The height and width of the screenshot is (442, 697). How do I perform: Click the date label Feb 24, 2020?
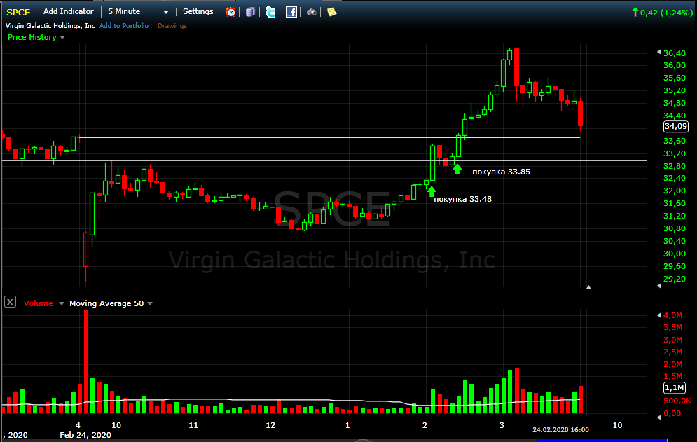85,435
